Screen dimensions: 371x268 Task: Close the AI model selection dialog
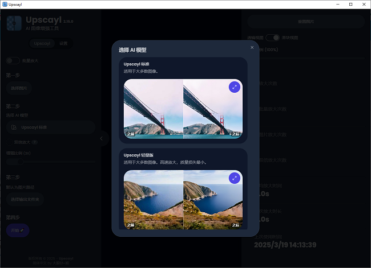coord(252,47)
